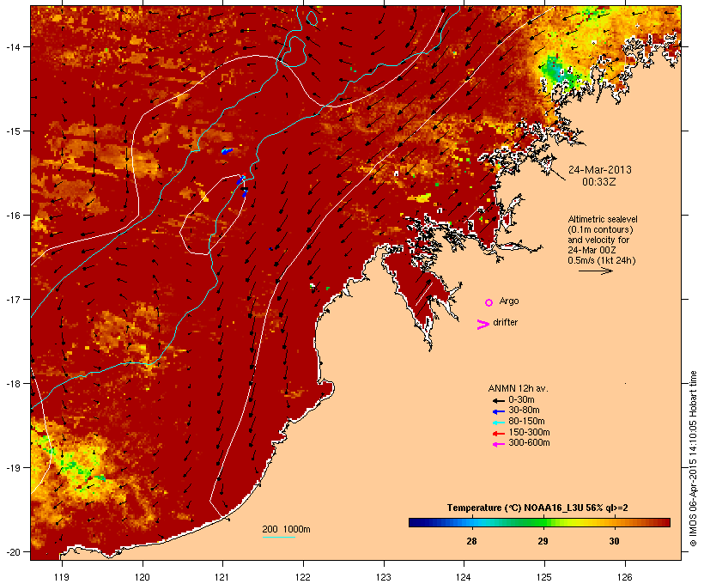Click the 0-30m depth label
Viewport: 704px width, 584px height.
point(521,399)
